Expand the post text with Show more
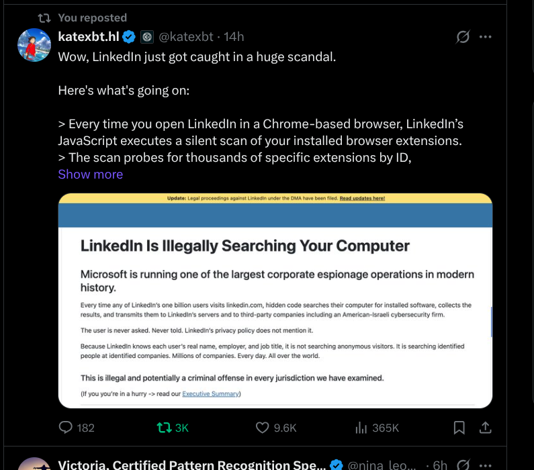The height and width of the screenshot is (470, 534). point(90,175)
